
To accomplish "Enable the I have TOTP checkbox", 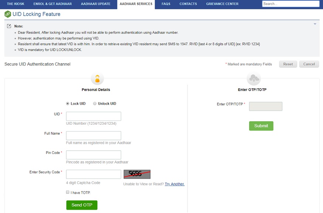I will pos(68,192).
